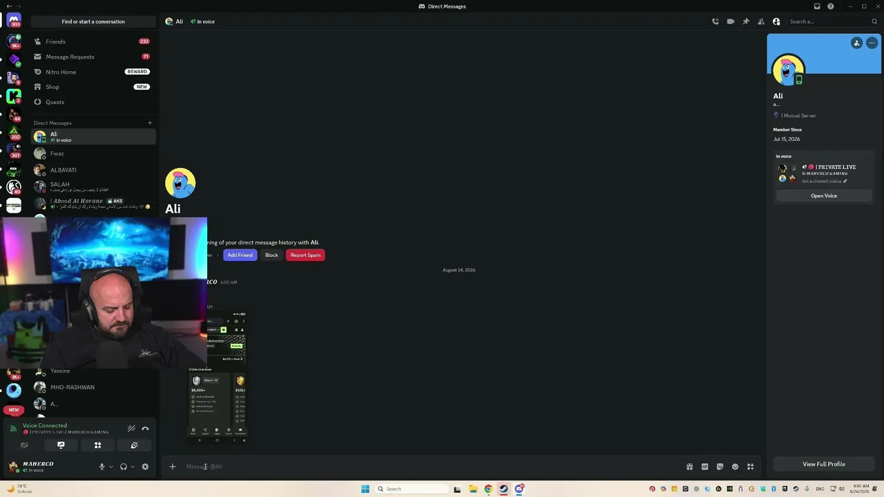884x497 pixels.
Task: Open Windows Start menu
Action: tap(365, 489)
